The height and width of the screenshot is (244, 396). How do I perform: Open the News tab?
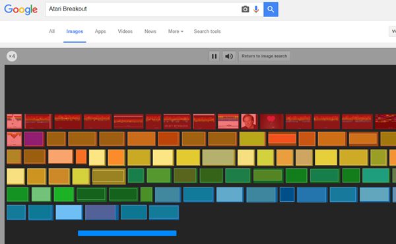[x=150, y=31]
